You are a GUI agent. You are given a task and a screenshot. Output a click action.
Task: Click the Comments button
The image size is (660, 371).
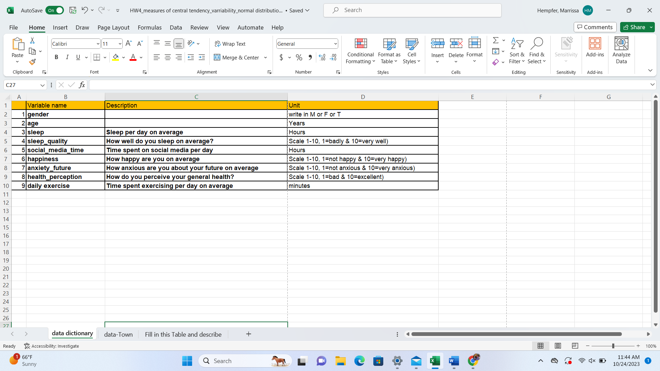(x=595, y=27)
